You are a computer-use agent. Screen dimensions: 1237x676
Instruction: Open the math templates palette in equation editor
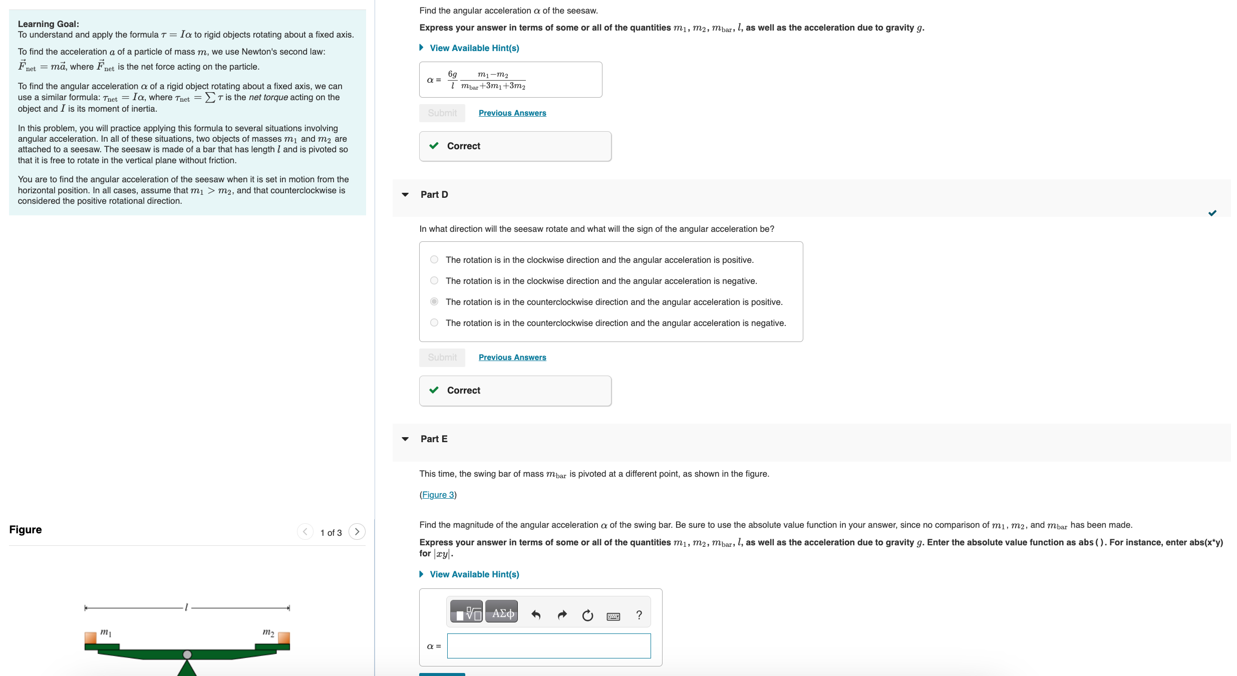465,611
